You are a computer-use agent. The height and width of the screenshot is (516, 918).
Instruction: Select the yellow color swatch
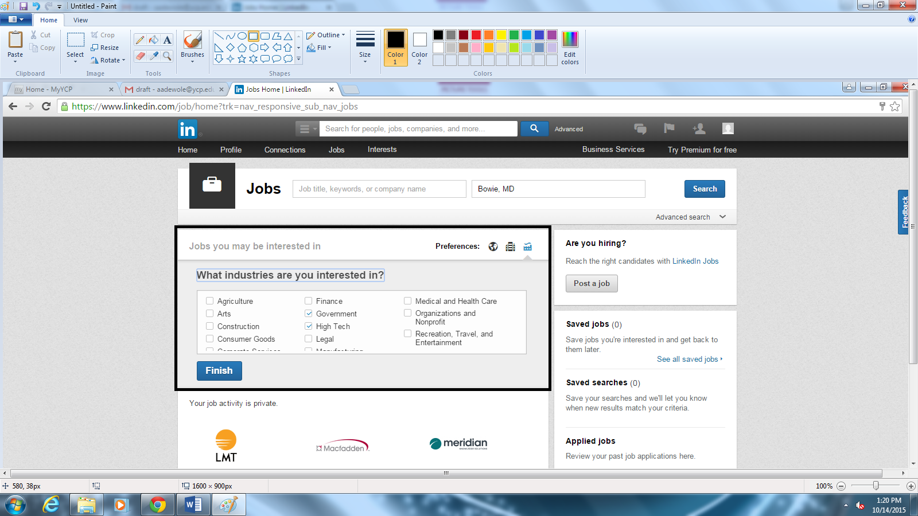point(501,35)
